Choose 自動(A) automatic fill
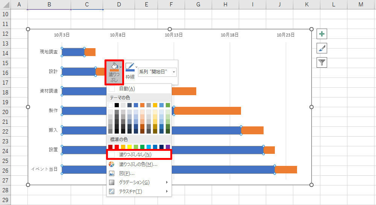This screenshot has width=376, height=205. point(139,89)
